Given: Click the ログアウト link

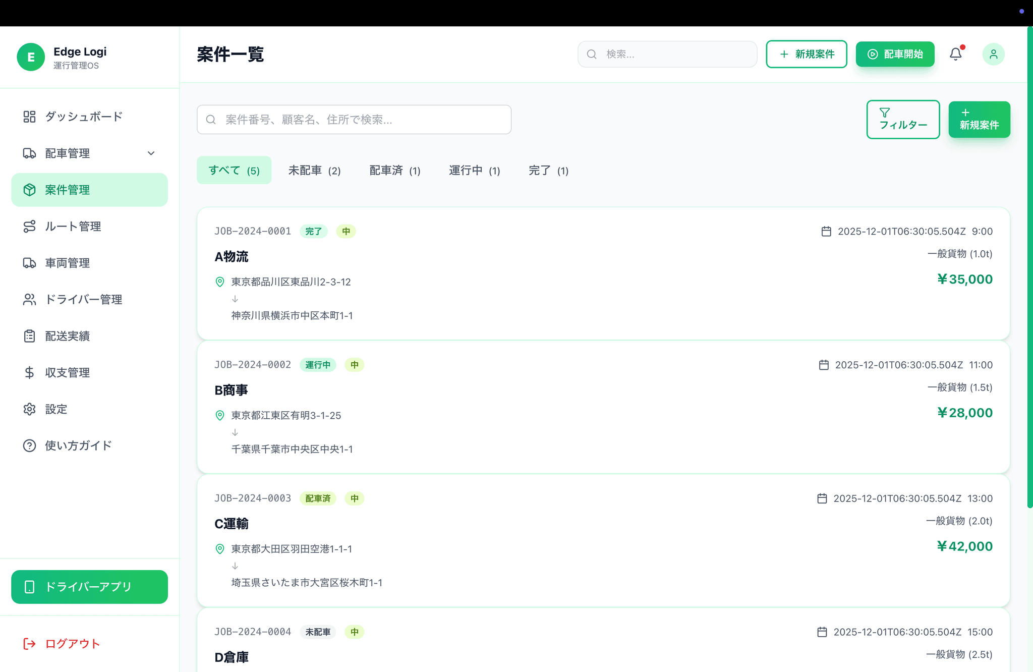Looking at the screenshot, I should pyautogui.click(x=62, y=644).
